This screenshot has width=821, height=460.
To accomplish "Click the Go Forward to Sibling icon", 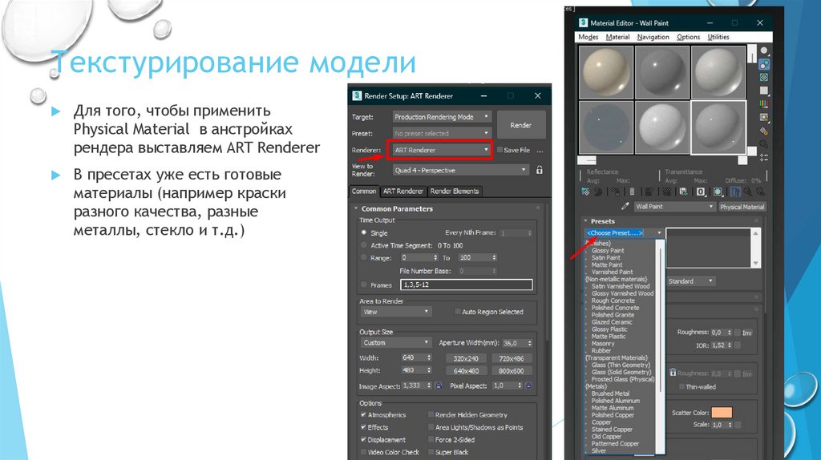I will [760, 192].
